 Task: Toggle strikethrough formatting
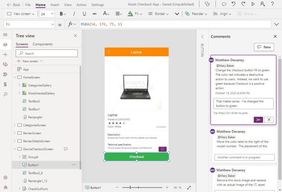click(95, 14)
